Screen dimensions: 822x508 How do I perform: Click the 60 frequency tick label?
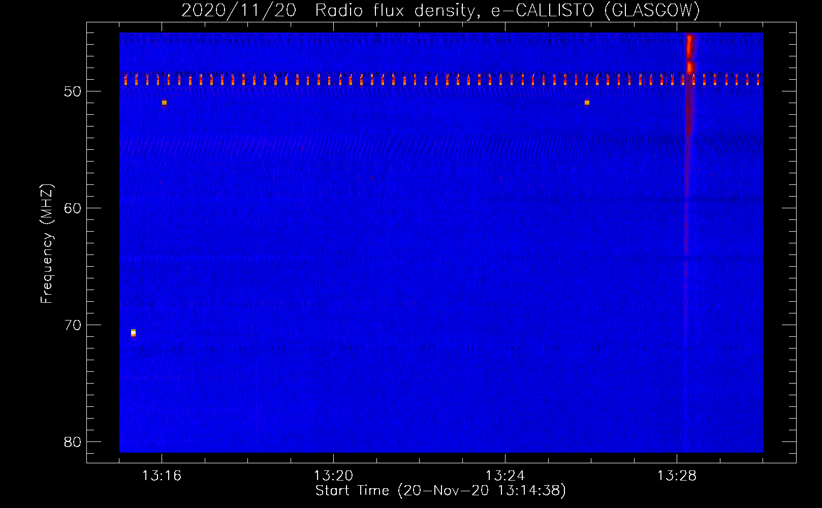pos(73,208)
